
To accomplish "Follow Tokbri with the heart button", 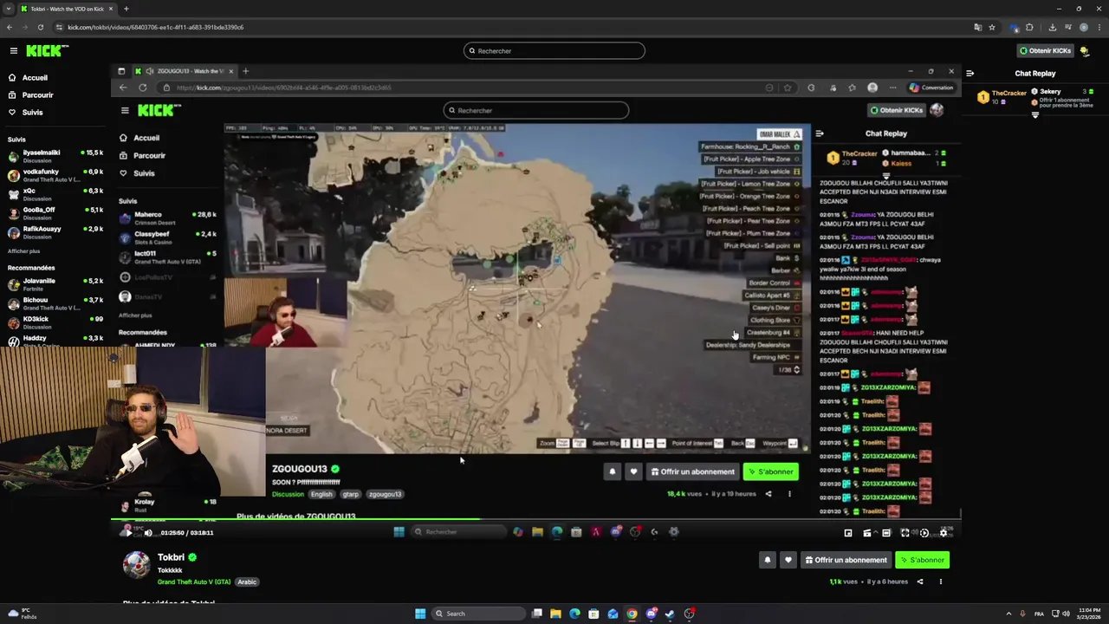I will click(x=788, y=560).
